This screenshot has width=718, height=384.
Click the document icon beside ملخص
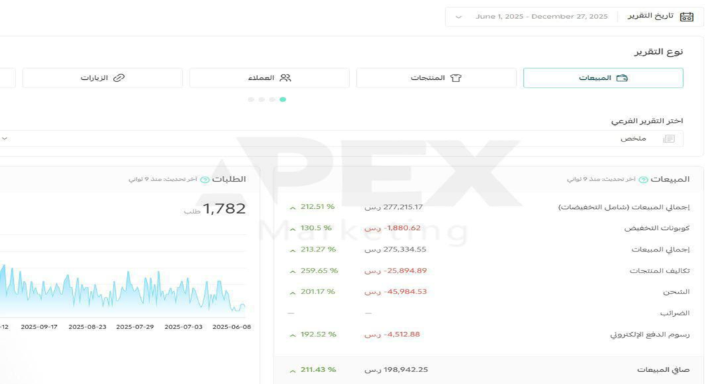coord(668,139)
